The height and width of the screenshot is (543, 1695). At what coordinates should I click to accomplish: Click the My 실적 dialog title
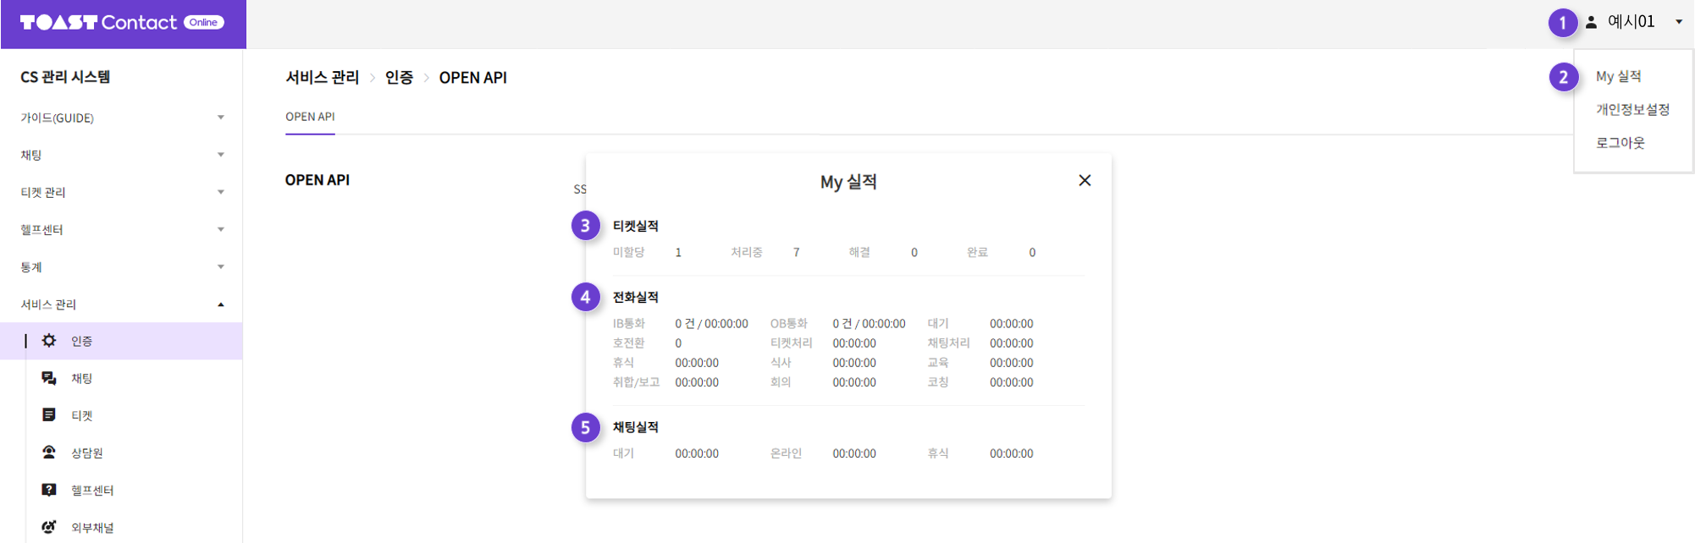tap(848, 182)
